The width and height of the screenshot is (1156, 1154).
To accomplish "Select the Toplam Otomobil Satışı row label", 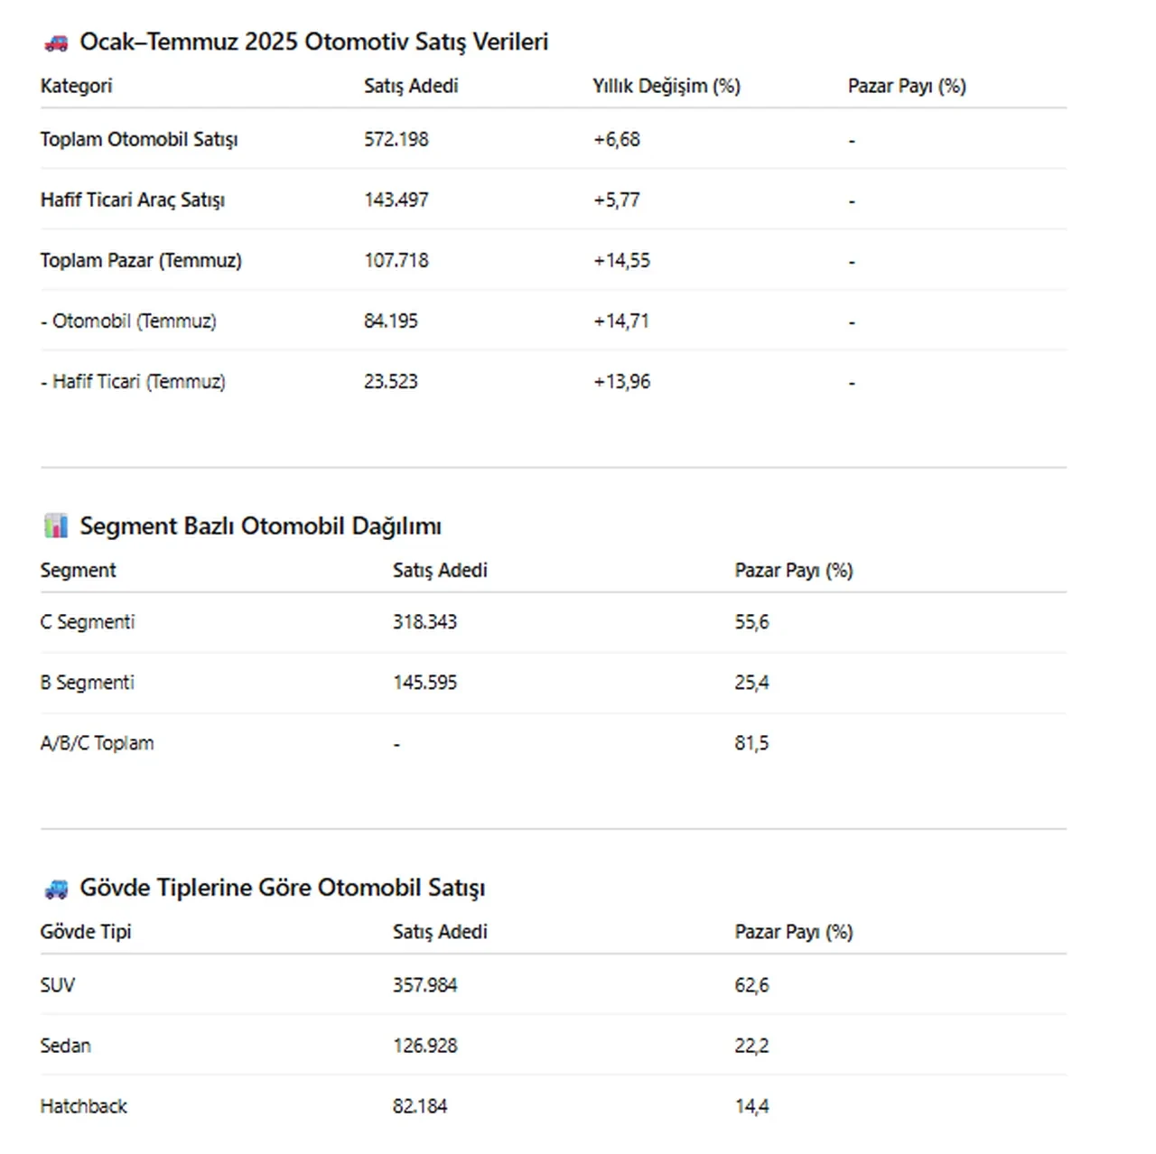I will (139, 139).
